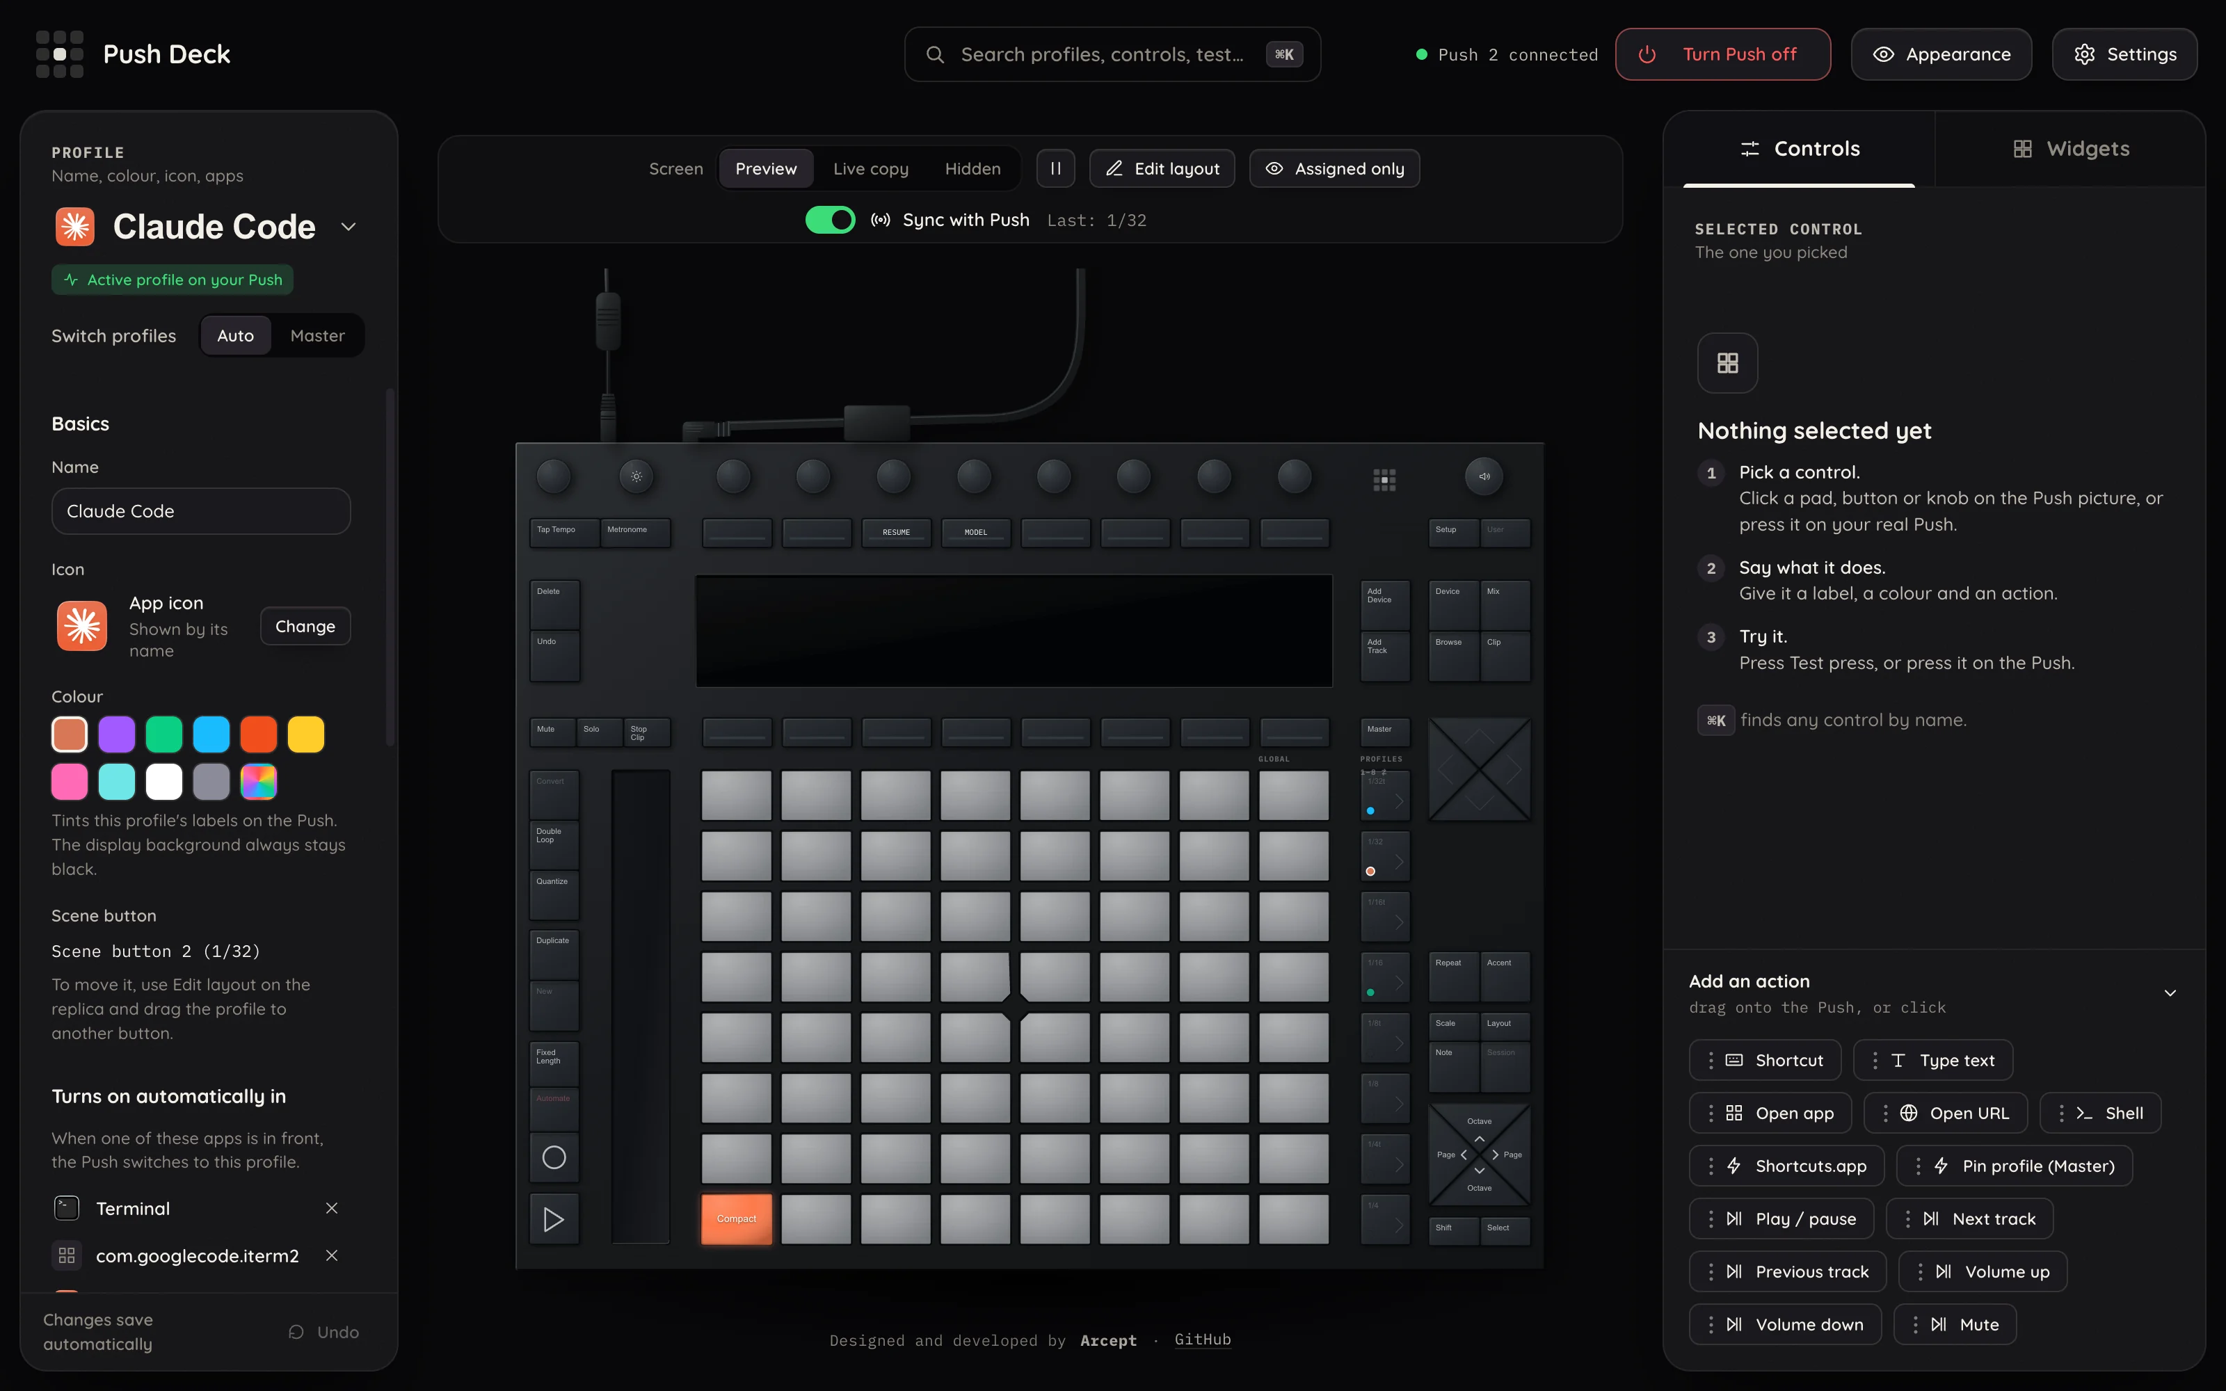Add the Volume down action
Image resolution: width=2226 pixels, height=1391 pixels.
[1786, 1324]
